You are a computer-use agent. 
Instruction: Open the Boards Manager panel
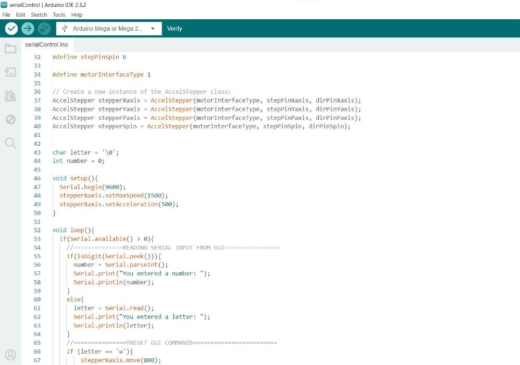pyautogui.click(x=10, y=72)
